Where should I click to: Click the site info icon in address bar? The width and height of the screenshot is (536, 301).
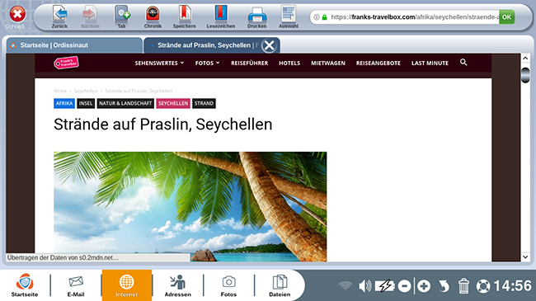click(317, 17)
